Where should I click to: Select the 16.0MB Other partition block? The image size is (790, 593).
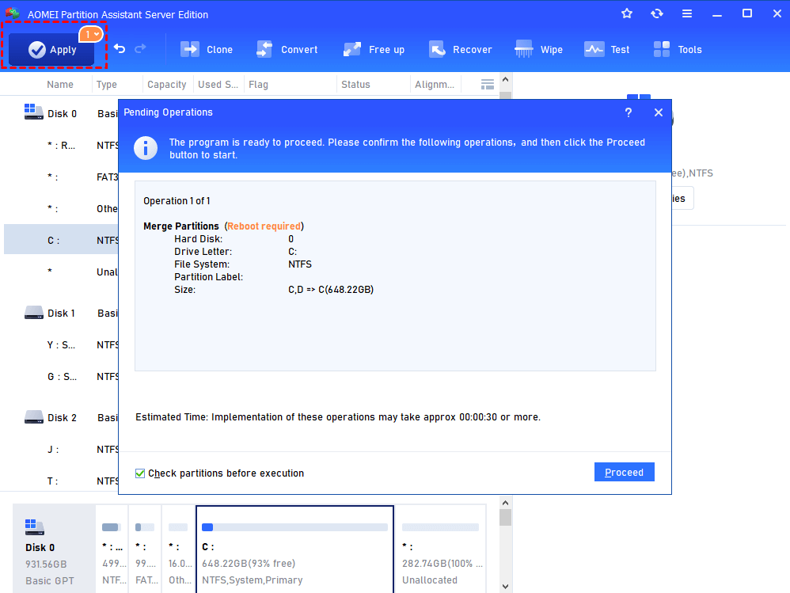tap(178, 549)
